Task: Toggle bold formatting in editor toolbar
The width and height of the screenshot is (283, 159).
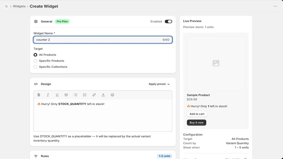Action: [39, 95]
